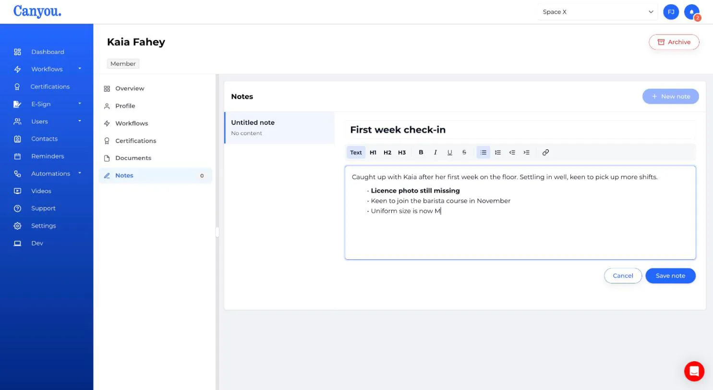Click the Save note button
The height and width of the screenshot is (390, 713).
670,276
